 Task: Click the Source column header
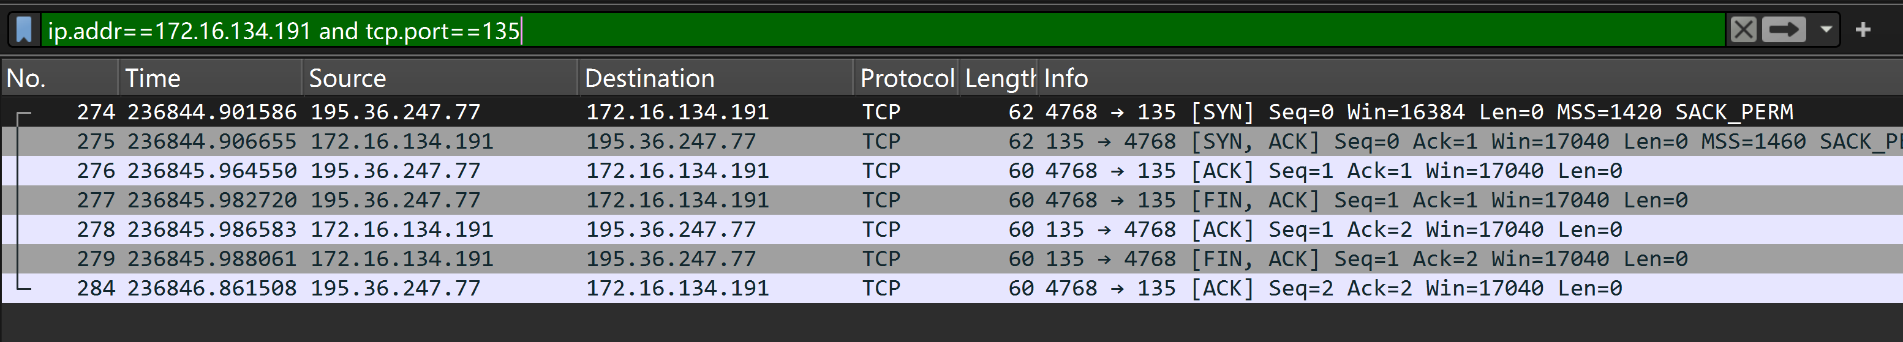pos(440,78)
